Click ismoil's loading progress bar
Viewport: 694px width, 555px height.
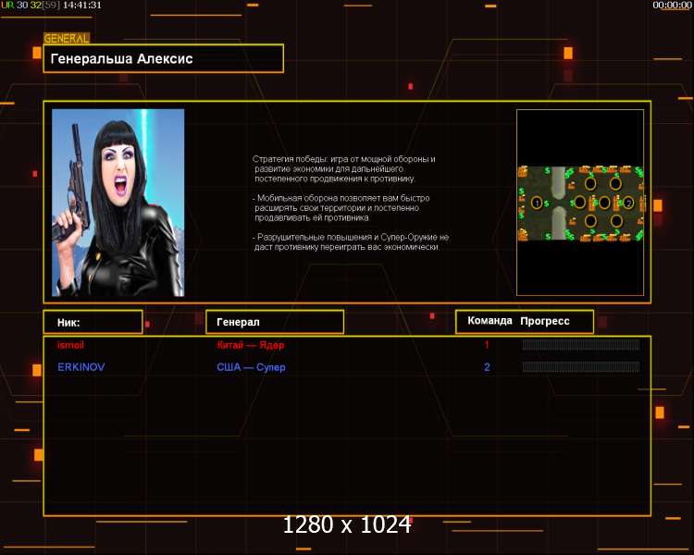coord(581,345)
